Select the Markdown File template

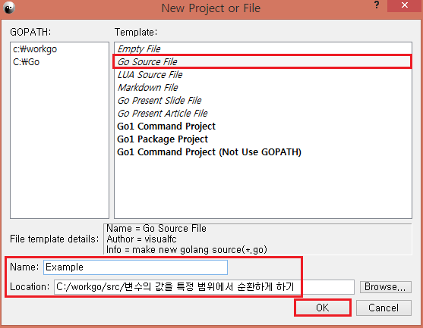coord(263,87)
